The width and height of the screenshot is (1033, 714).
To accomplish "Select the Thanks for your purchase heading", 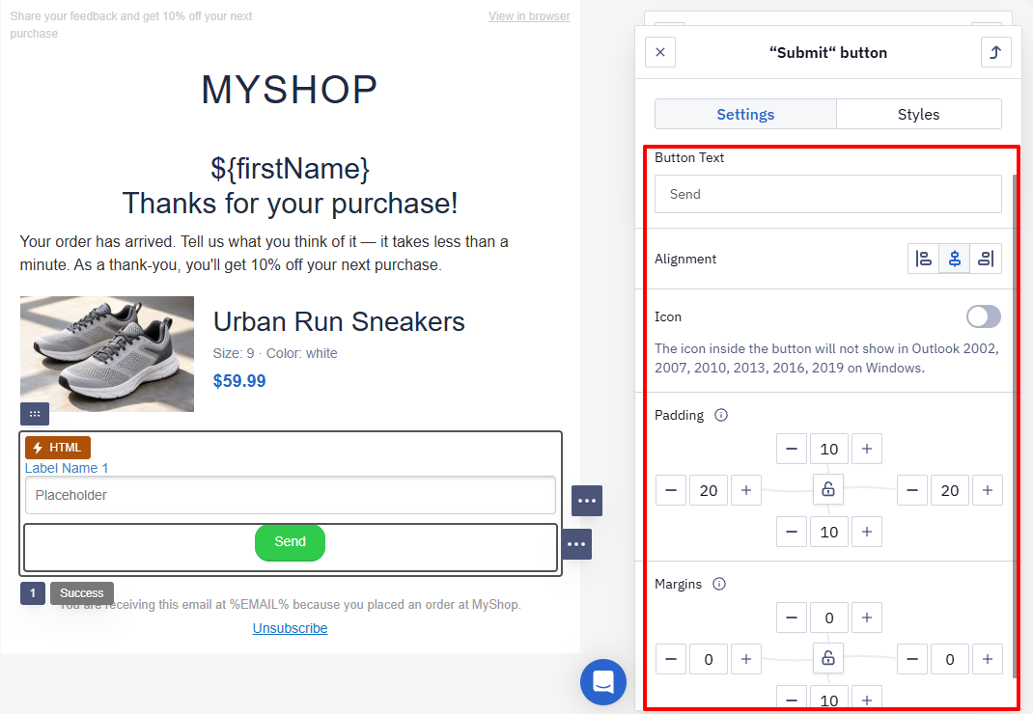I will 290,204.
